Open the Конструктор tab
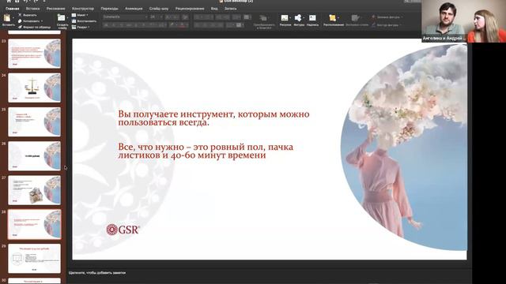The height and width of the screenshot is (284, 506). 83,9
